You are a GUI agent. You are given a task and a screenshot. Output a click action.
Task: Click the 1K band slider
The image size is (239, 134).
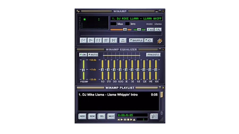click(x=126, y=70)
